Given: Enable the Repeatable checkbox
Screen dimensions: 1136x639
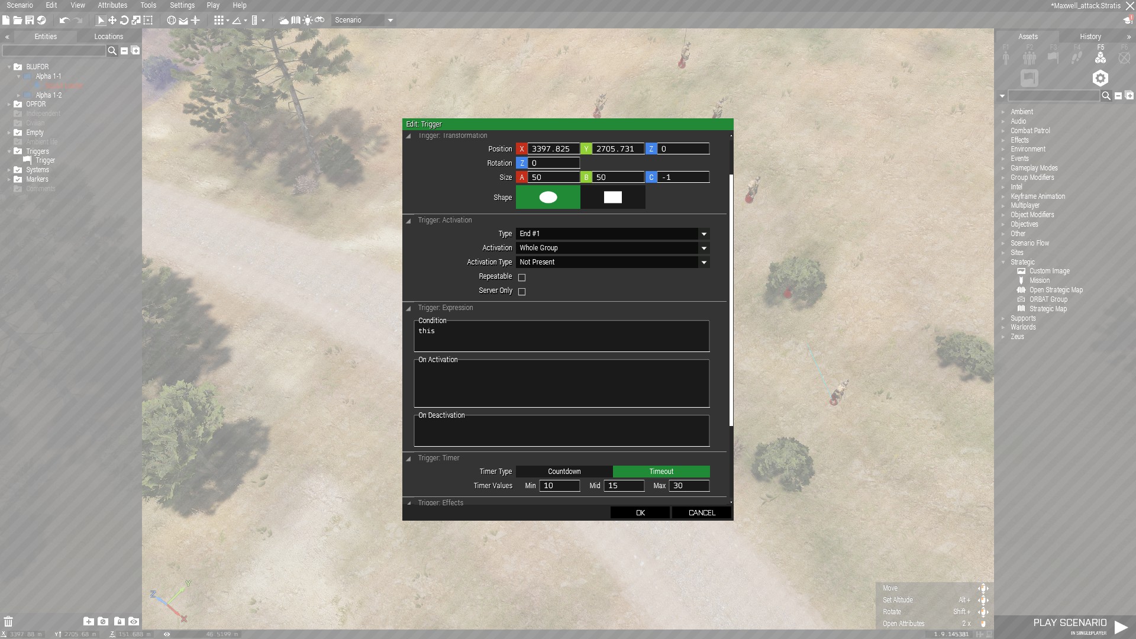Looking at the screenshot, I should [522, 277].
